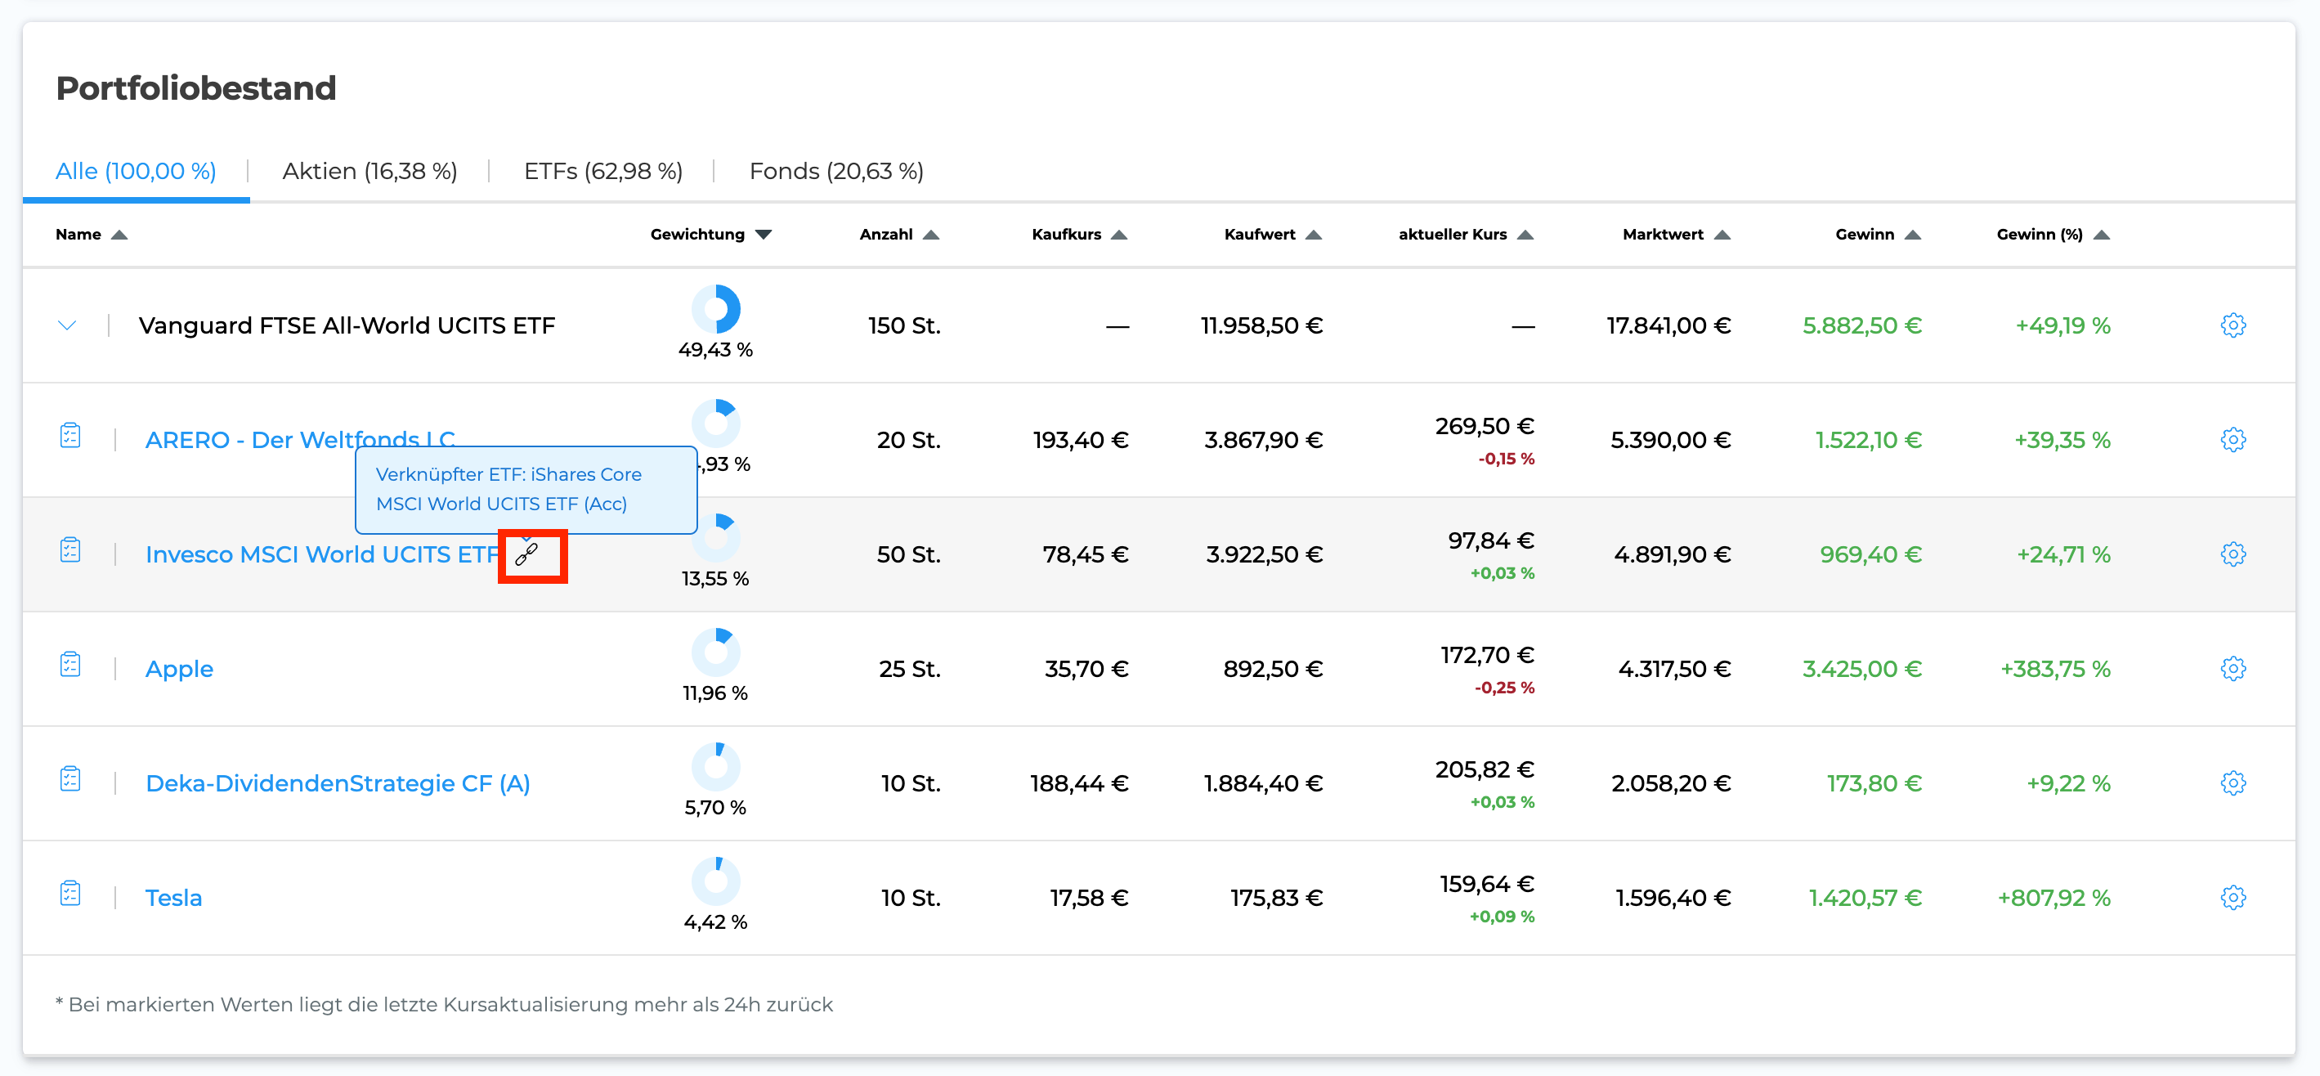Switch to the Alle (100,00 %) tab
This screenshot has width=2320, height=1076.
[x=136, y=171]
